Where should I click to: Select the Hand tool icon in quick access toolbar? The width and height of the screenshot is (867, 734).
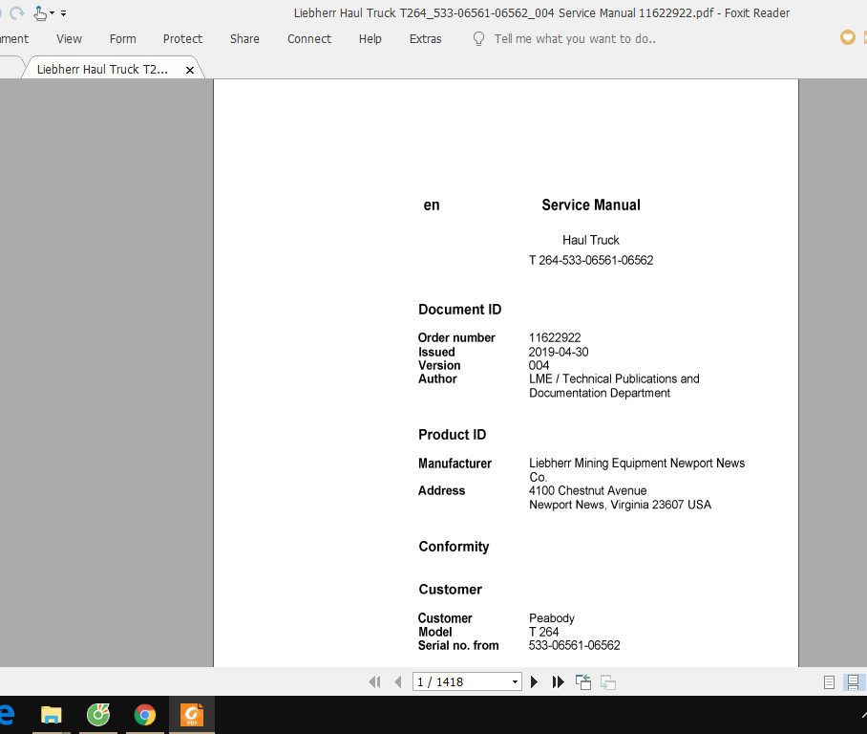coord(40,12)
